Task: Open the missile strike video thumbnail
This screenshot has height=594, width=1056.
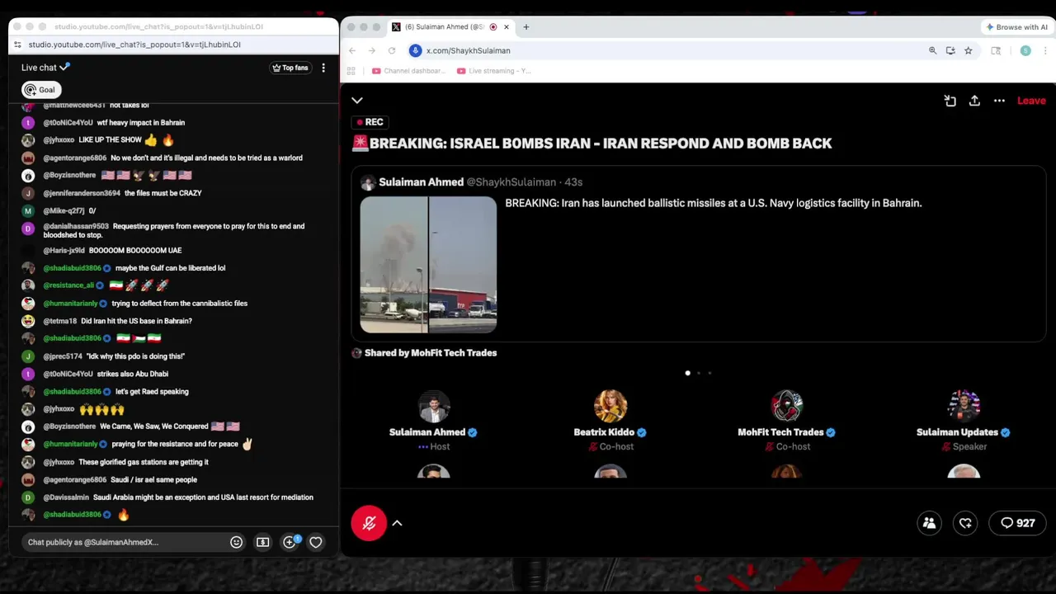Action: [428, 265]
